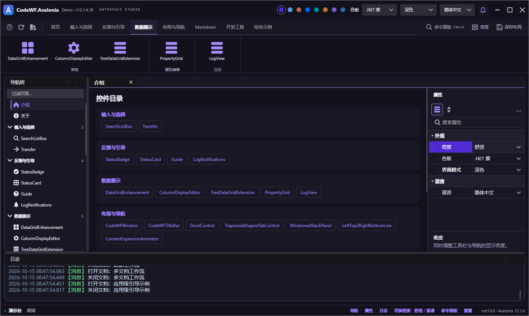Click the CodeWF.Avalonia app logo icon

(x=8, y=10)
